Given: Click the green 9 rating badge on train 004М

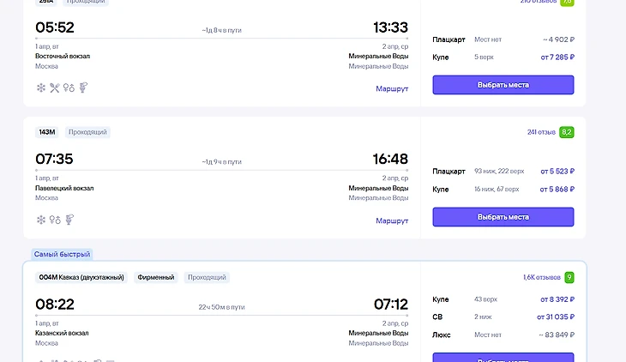Looking at the screenshot, I should (569, 277).
